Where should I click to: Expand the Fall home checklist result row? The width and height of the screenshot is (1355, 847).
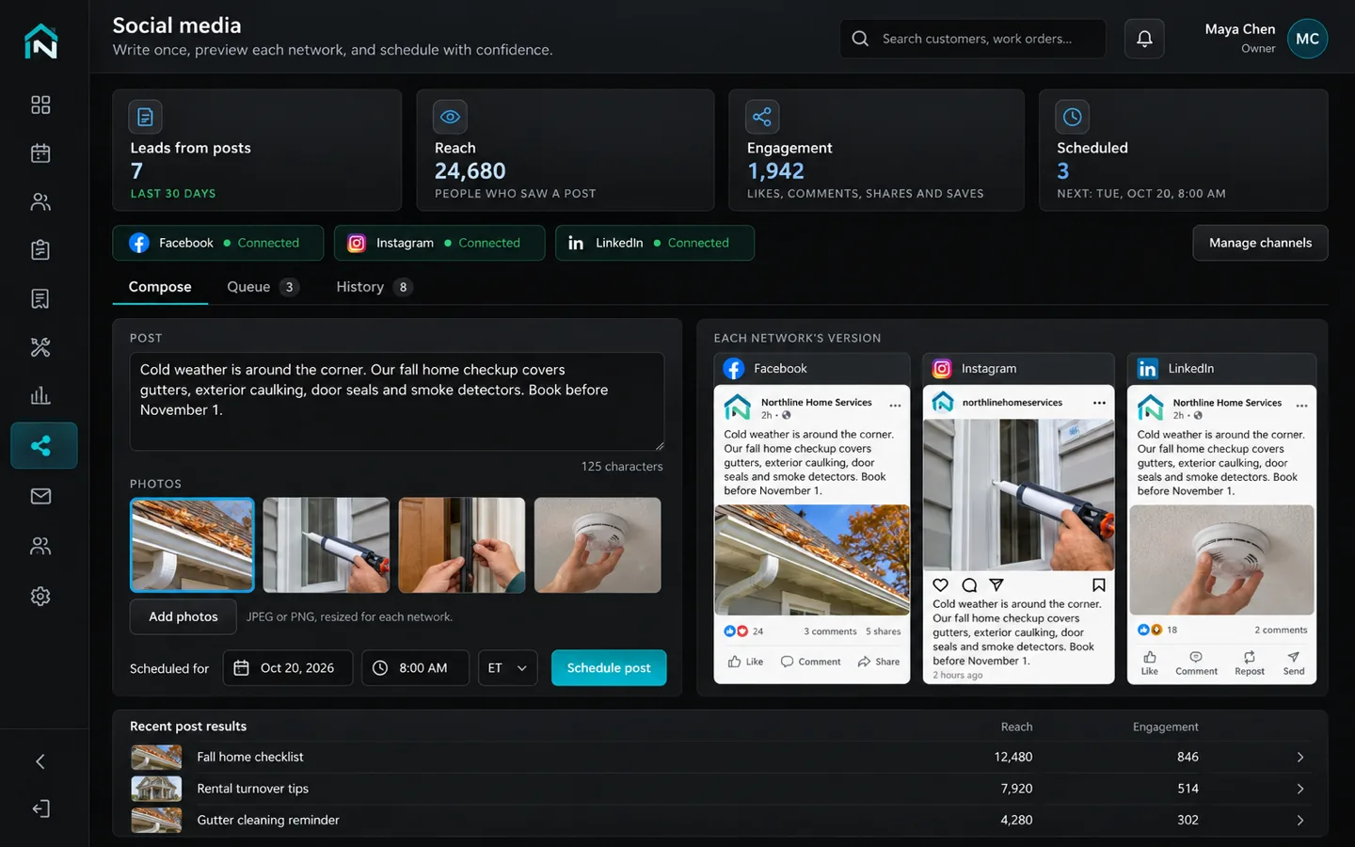(720, 757)
